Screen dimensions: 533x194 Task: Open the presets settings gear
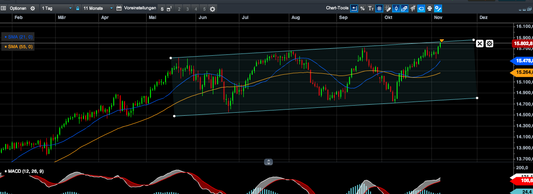[x=212, y=9]
